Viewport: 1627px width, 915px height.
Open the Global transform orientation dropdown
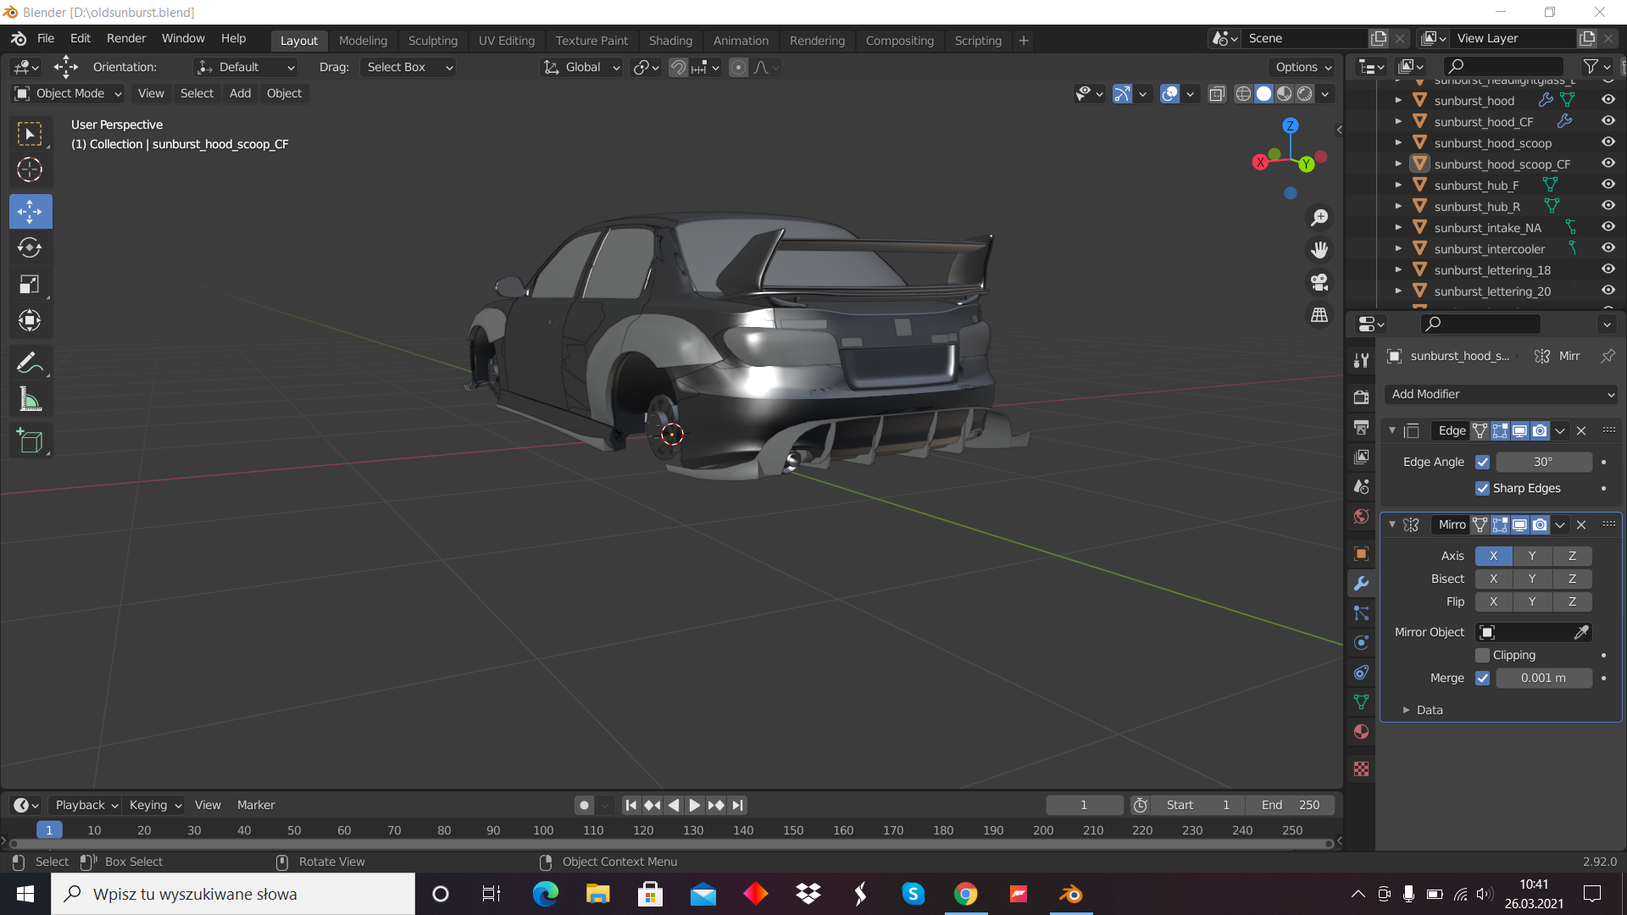pos(582,67)
